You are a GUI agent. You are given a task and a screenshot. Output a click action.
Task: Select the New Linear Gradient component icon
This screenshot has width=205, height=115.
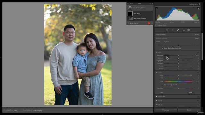pyautogui.click(x=131, y=19)
